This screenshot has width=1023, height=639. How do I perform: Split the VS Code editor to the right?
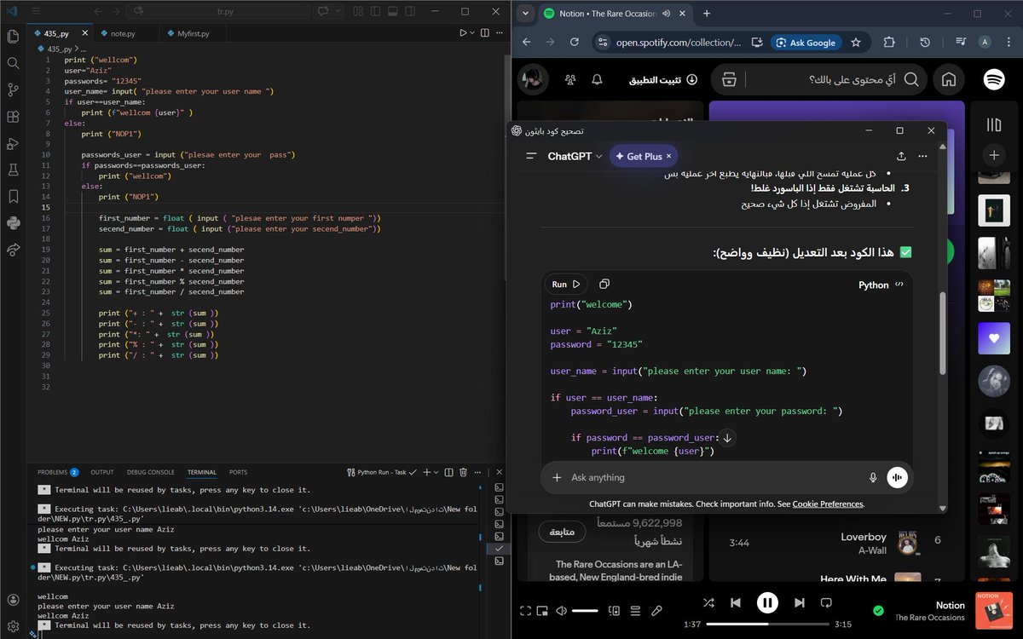[487, 33]
